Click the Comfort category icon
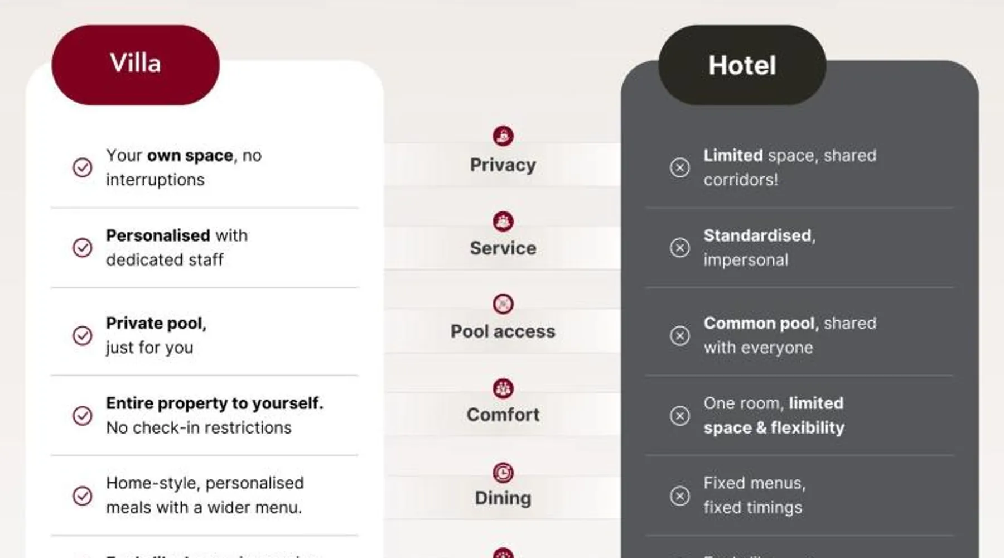This screenshot has height=558, width=1004. point(503,388)
